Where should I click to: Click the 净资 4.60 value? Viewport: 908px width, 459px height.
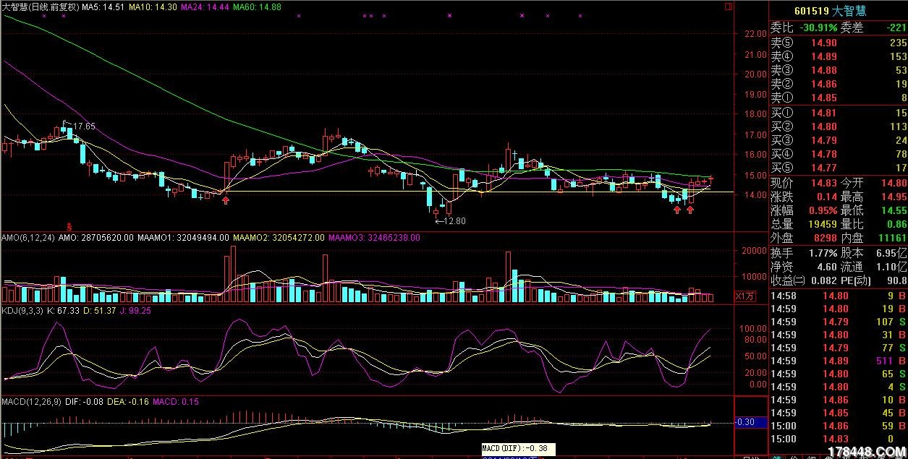point(828,267)
